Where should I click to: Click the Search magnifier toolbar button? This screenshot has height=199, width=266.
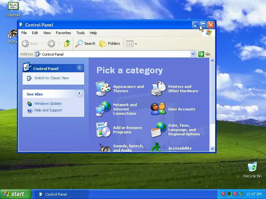(x=85, y=43)
